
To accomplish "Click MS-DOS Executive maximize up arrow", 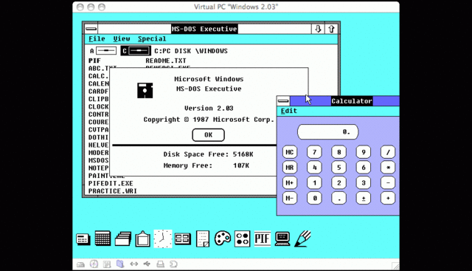I will tap(331, 29).
